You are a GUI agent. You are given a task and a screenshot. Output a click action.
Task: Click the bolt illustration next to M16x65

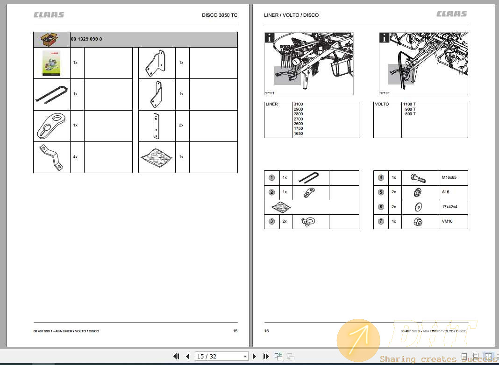[418, 178]
